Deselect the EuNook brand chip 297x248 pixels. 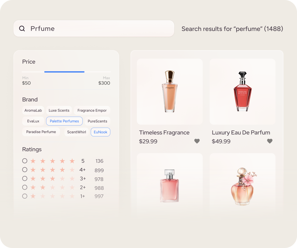tap(100, 132)
